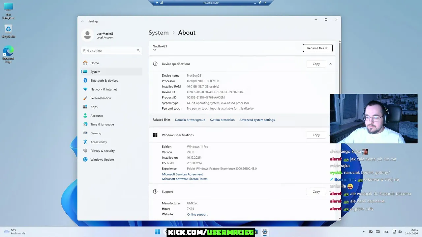Viewport: 422px width, 237px height.
Task: Open Microsoft Services Agreement link
Action: coord(182,174)
